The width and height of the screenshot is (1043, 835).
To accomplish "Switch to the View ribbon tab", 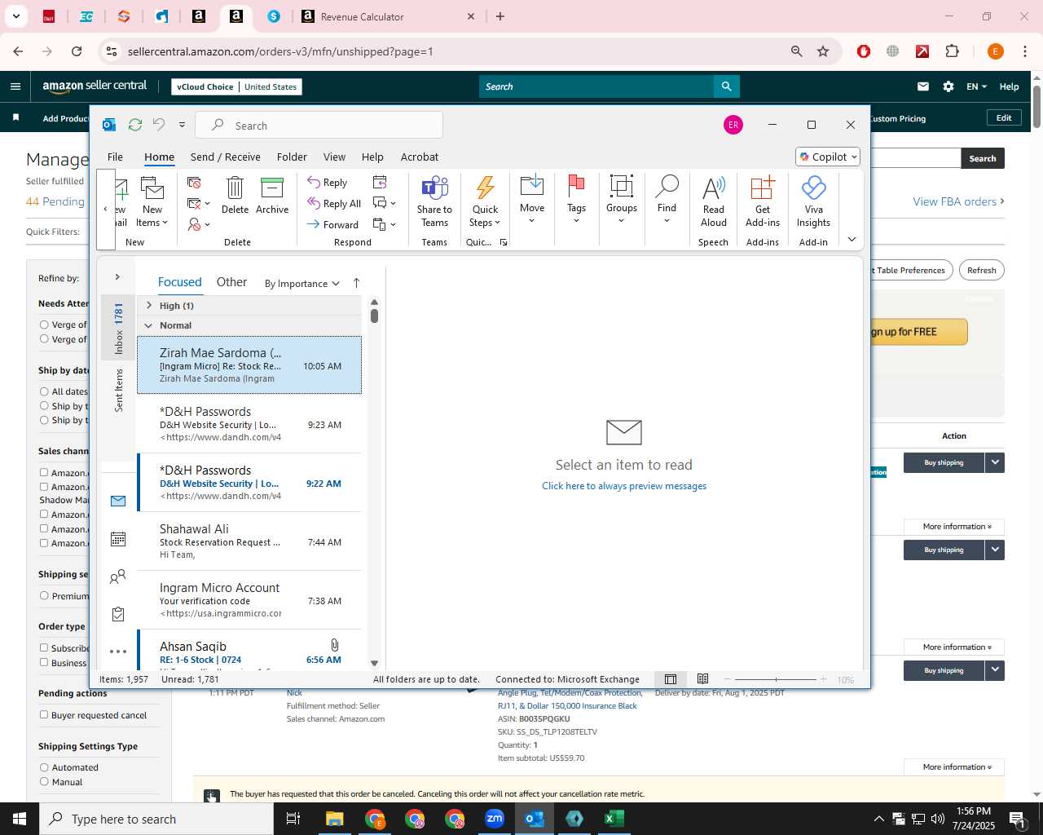I will (x=334, y=157).
